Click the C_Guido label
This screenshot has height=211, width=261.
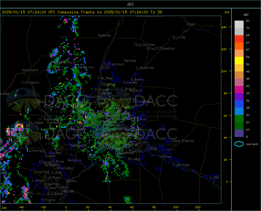click(39, 102)
